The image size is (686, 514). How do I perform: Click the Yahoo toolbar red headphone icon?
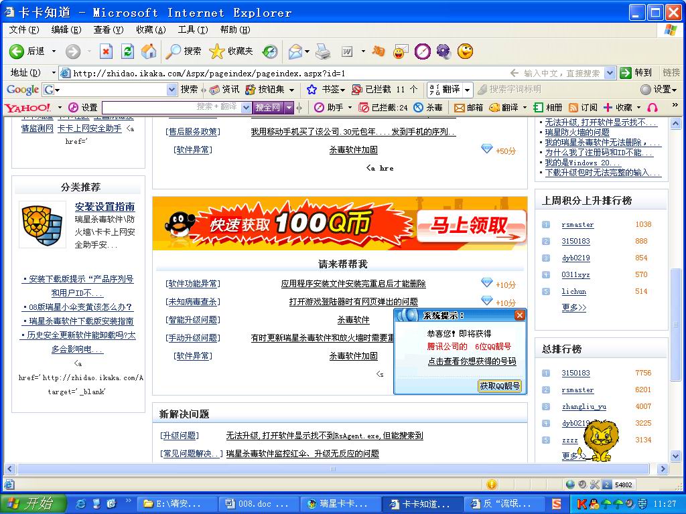(653, 108)
